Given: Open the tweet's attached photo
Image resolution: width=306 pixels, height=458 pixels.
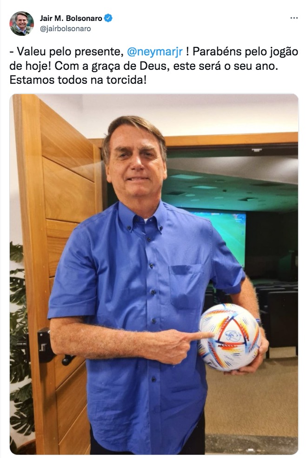Looking at the screenshot, I should pos(154,274).
